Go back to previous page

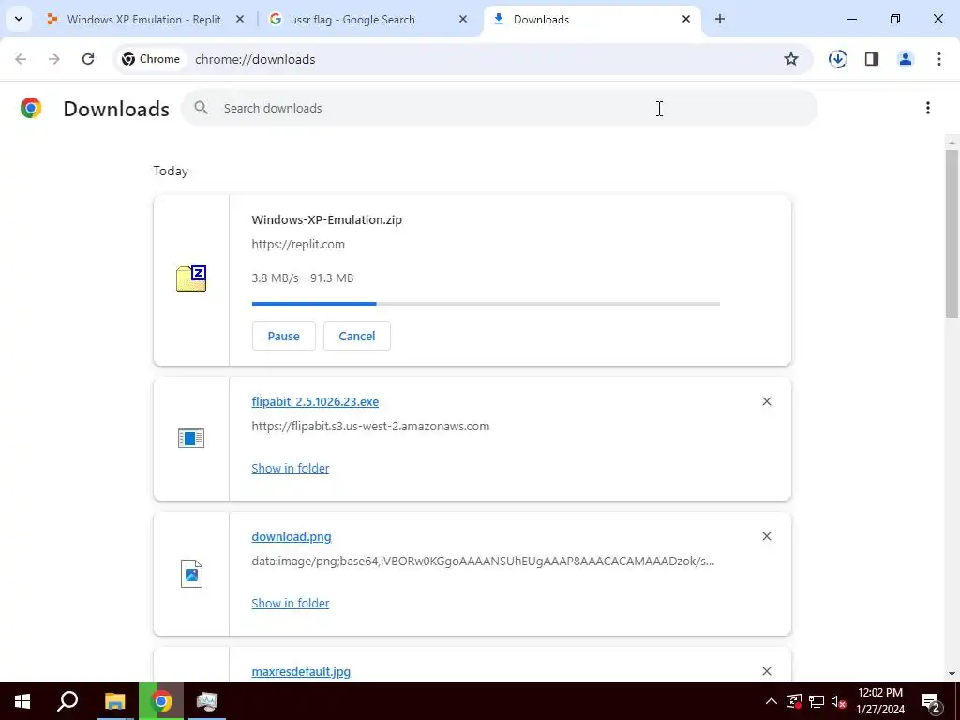(21, 59)
